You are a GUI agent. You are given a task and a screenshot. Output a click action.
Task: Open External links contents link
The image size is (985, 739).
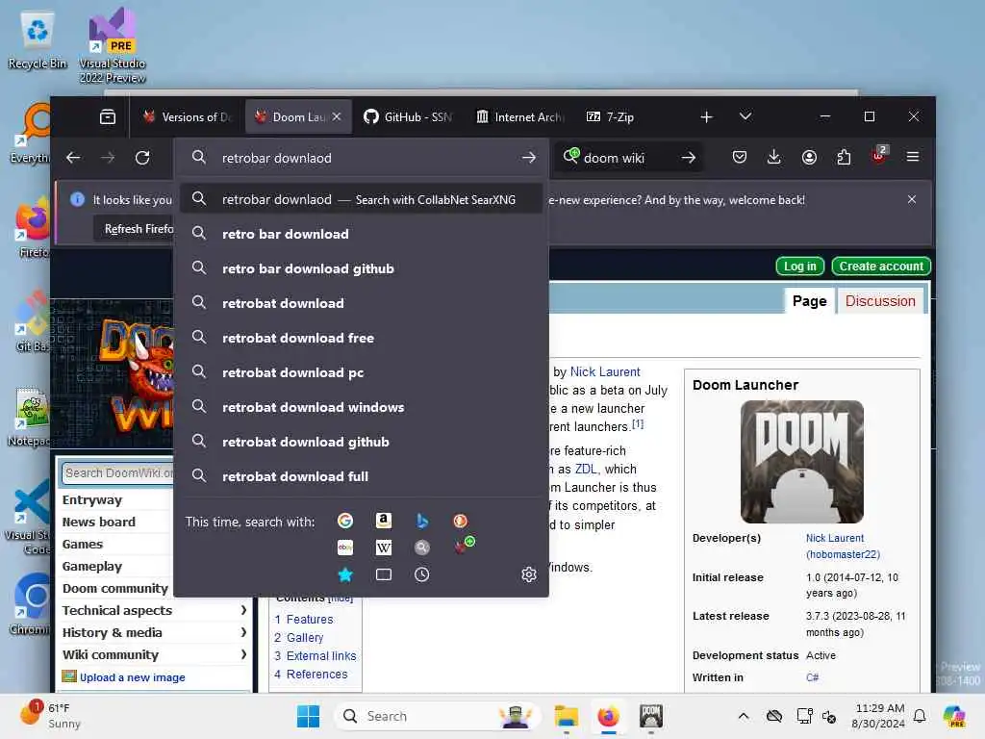321,655
